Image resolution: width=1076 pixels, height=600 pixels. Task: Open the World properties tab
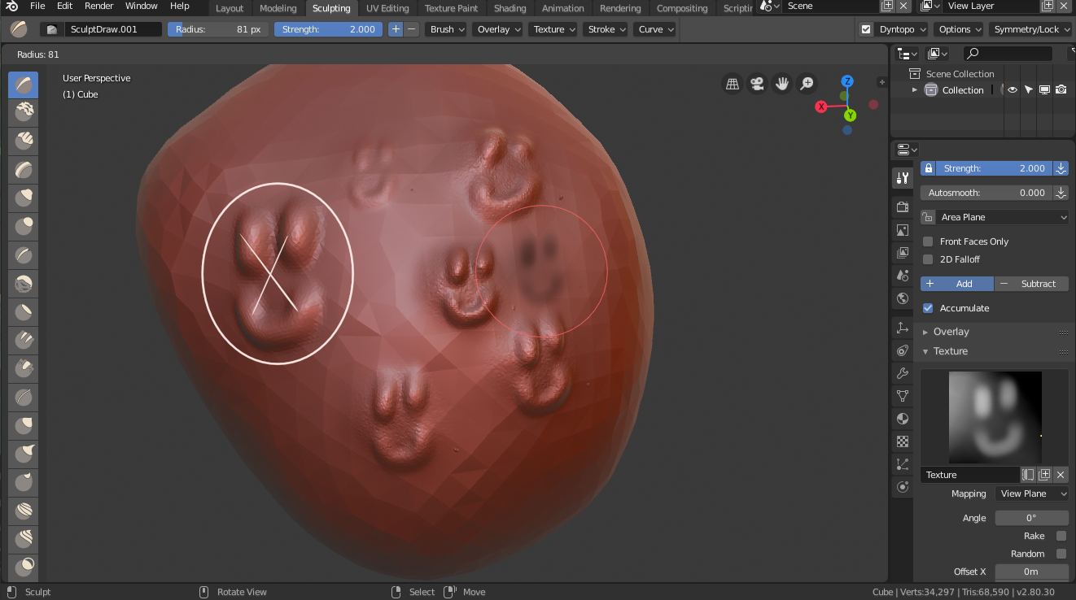click(x=903, y=298)
